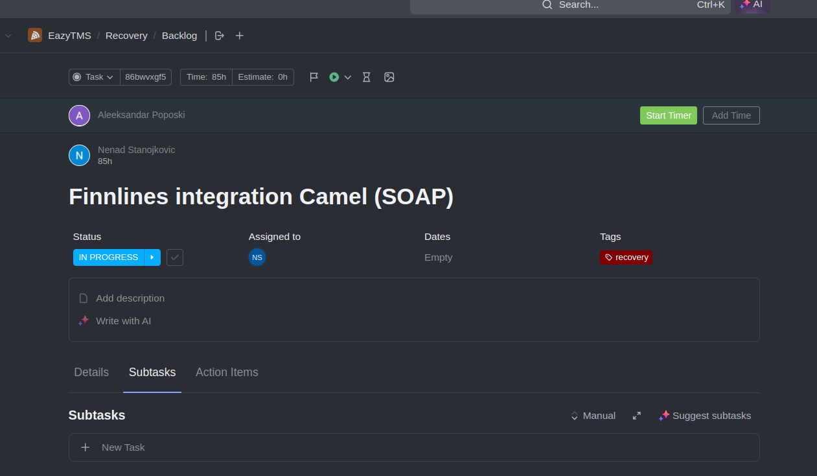
Task: Click the Start Timer button
Action: pyautogui.click(x=669, y=115)
